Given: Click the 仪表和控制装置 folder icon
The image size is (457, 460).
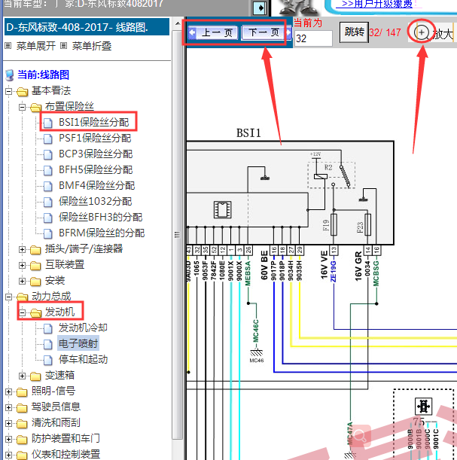Looking at the screenshot, I should tap(23, 455).
